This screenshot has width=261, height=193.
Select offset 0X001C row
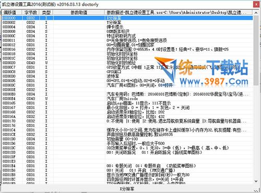point(127,58)
